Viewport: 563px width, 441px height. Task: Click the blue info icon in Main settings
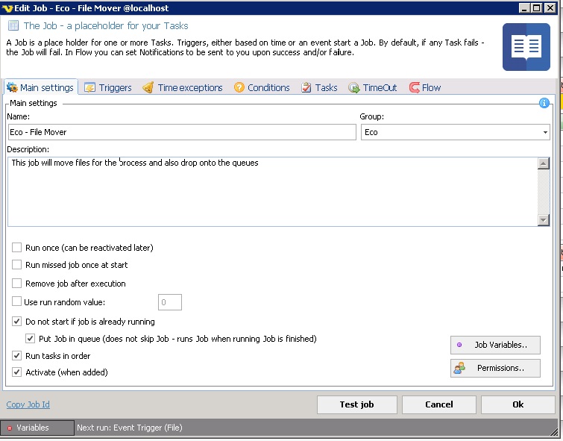pos(544,103)
